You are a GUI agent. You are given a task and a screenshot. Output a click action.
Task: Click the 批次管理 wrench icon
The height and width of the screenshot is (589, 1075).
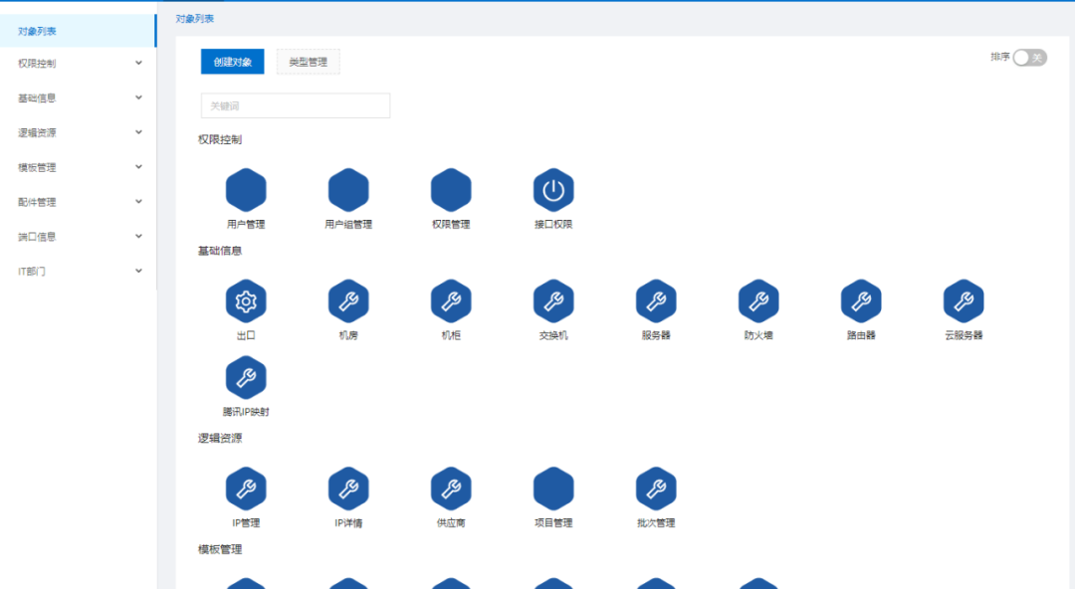pyautogui.click(x=656, y=489)
